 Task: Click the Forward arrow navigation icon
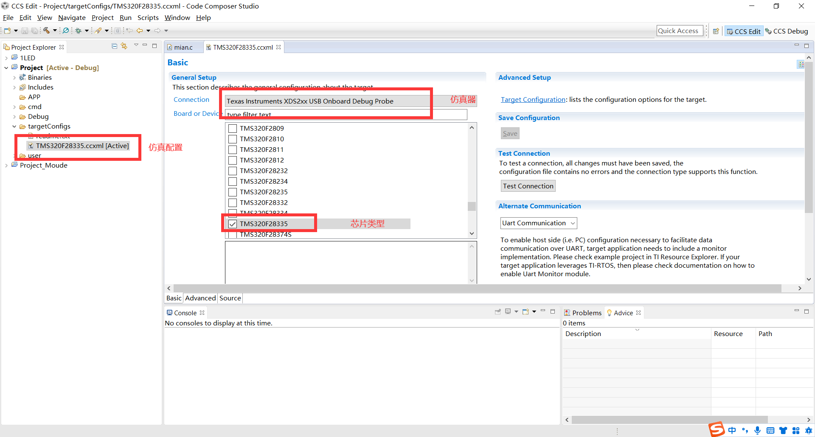tap(157, 31)
